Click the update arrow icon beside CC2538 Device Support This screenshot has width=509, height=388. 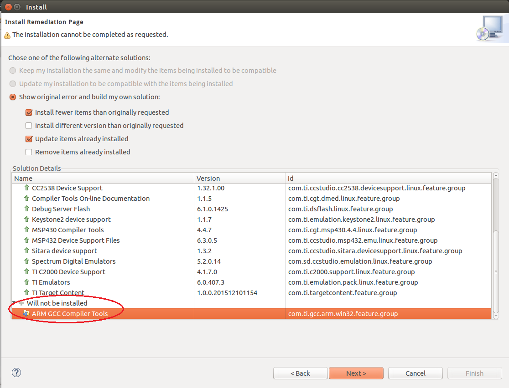pyautogui.click(x=26, y=188)
